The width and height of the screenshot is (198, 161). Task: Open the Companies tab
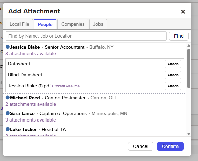tap(73, 24)
